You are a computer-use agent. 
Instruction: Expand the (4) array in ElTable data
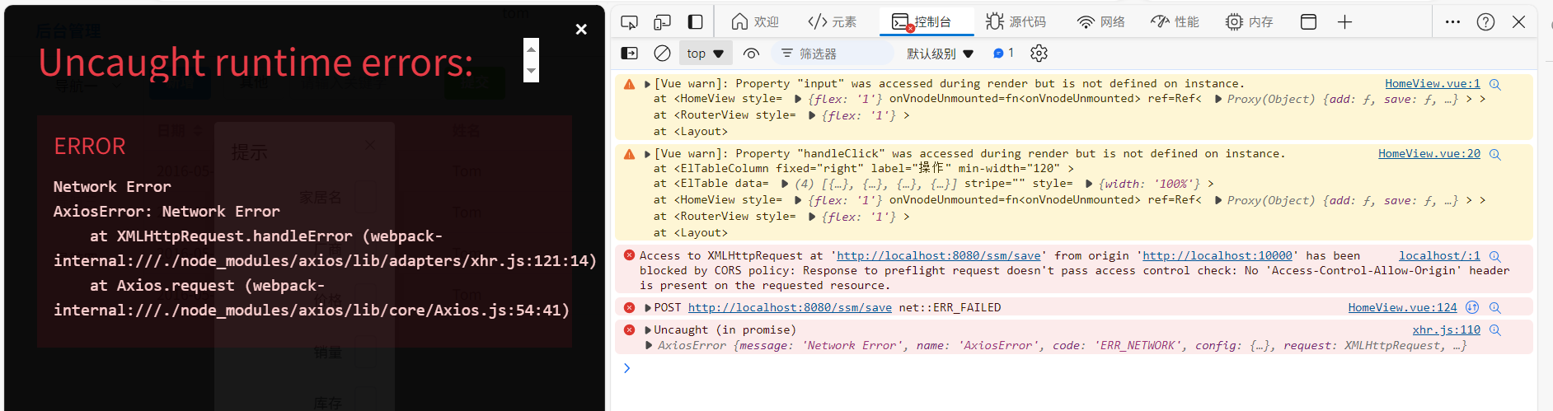[x=785, y=184]
